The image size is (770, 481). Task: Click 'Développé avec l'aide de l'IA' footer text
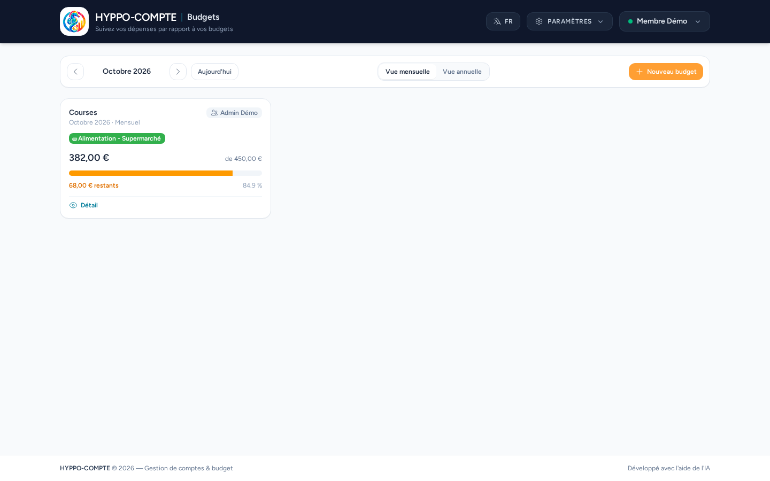pos(669,468)
